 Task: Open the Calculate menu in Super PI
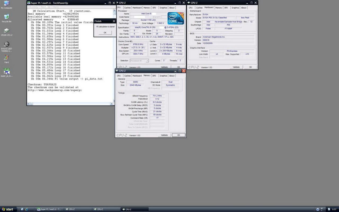point(33,7)
